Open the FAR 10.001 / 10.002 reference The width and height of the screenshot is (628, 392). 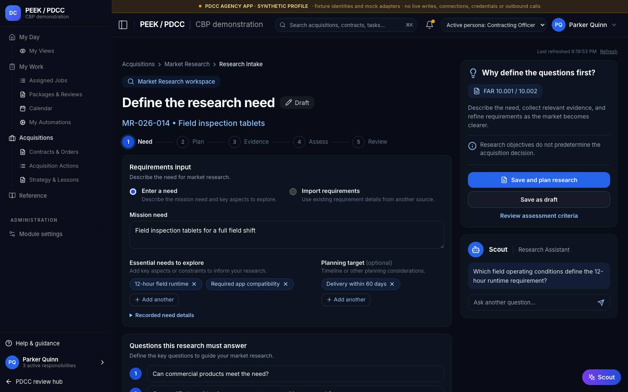[505, 91]
